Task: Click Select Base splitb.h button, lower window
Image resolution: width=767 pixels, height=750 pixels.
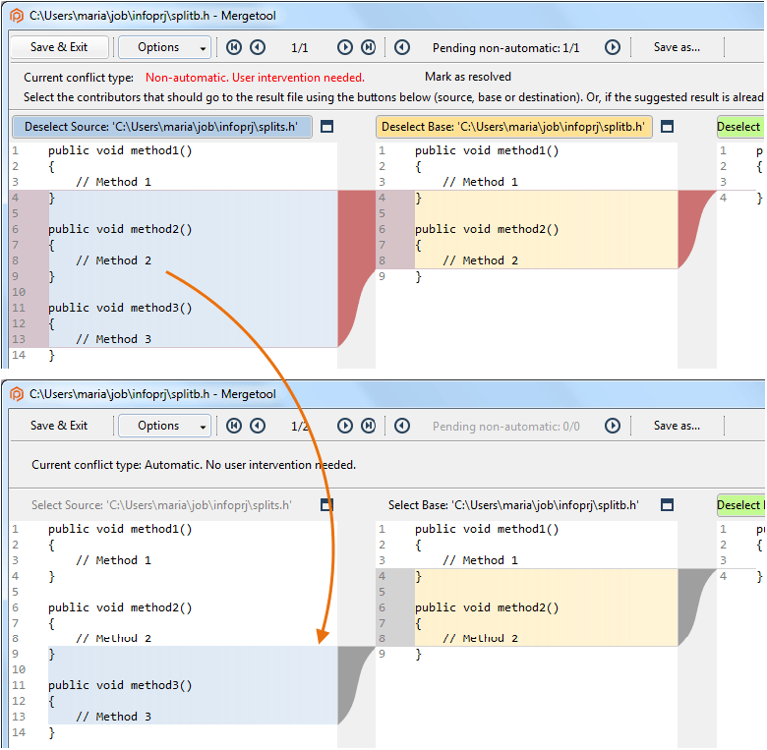Action: [513, 505]
